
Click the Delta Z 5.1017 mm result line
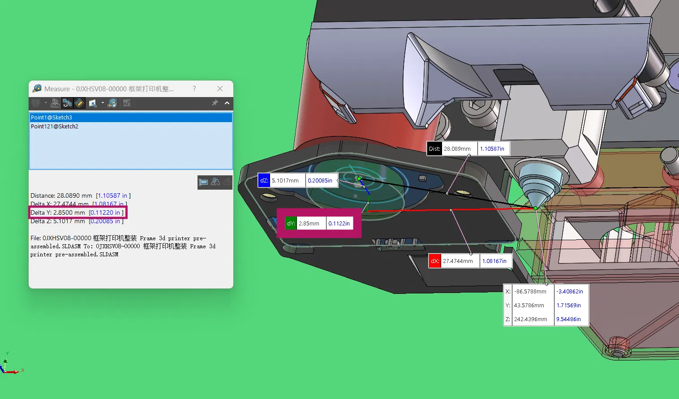pyautogui.click(x=77, y=221)
